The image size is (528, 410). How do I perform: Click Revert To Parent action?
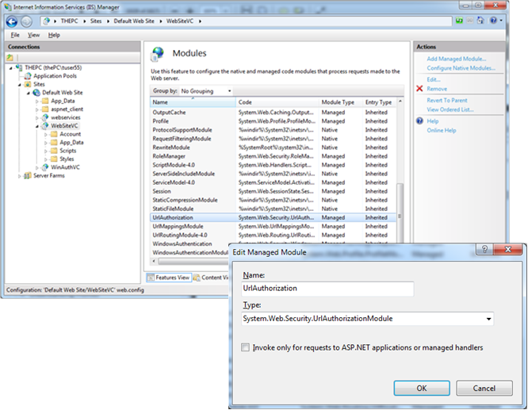[447, 101]
